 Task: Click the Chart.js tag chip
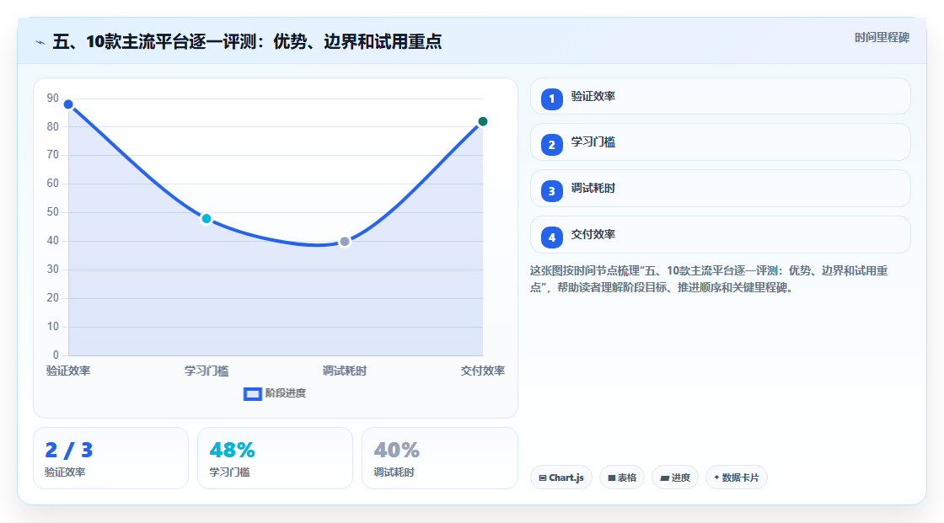pos(561,478)
